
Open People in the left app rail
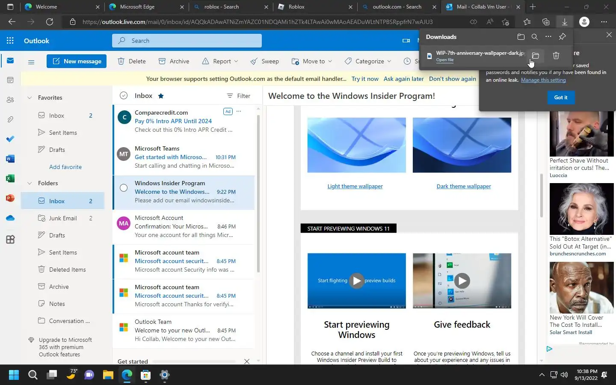tap(10, 100)
